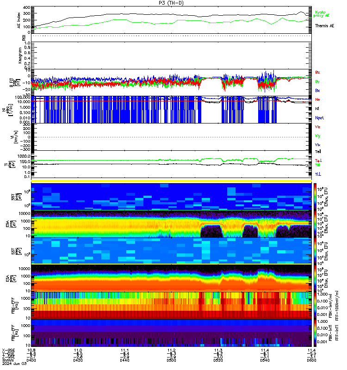Click the 0600 time tick label
Viewport: 347px width, 370px height.
pyautogui.click(x=311, y=360)
